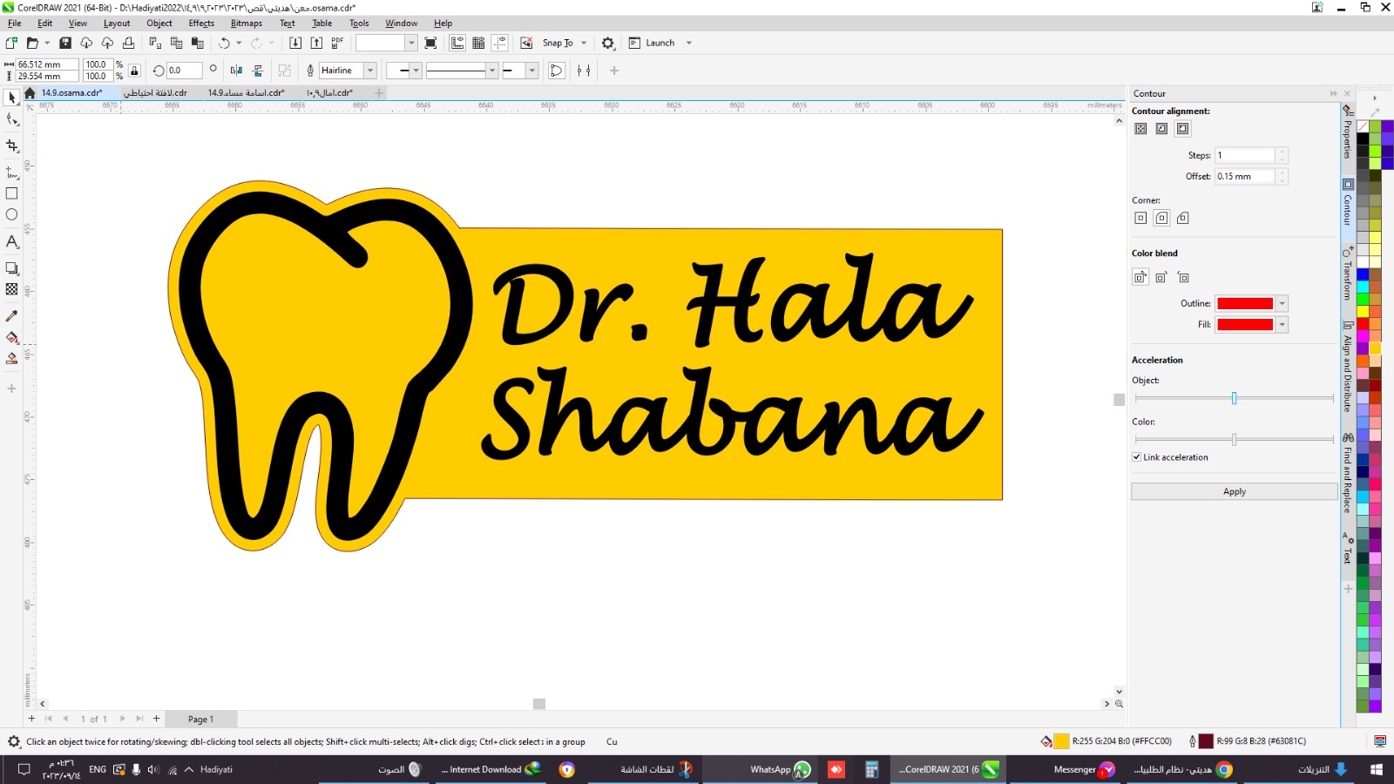Select the Ellipse tool
Viewport: 1394px width, 784px height.
click(x=12, y=214)
